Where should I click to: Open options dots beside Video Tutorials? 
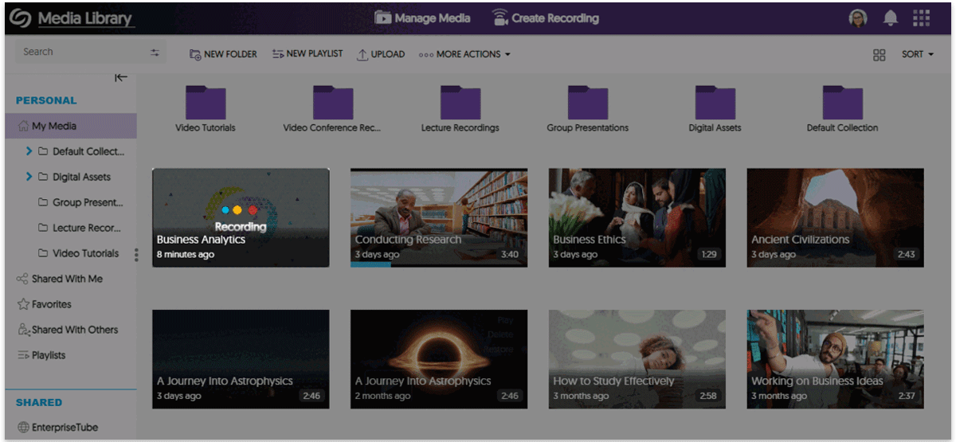pos(136,255)
